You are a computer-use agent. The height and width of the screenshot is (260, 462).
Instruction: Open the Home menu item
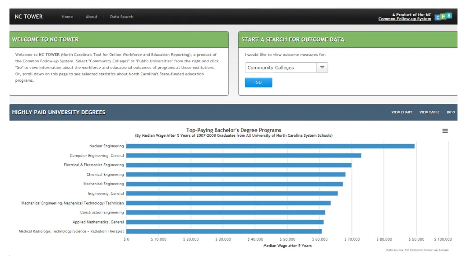point(67,17)
